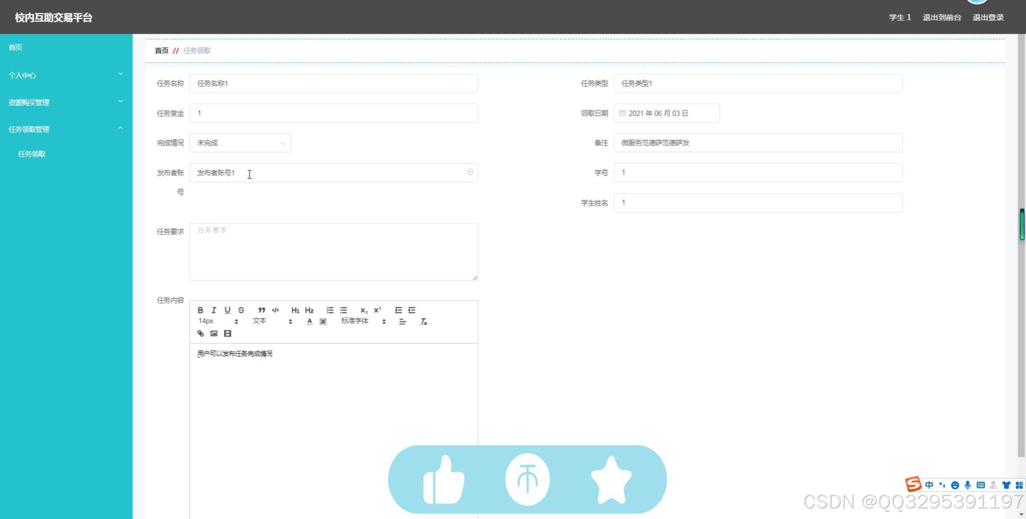Apply subscript formatting

[364, 310]
